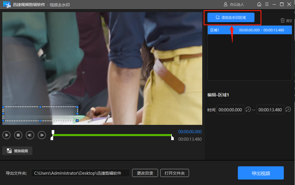Click the start time field 00:00:00.000
Image resolution: width=295 pixels, height=185 pixels.
coord(230,110)
